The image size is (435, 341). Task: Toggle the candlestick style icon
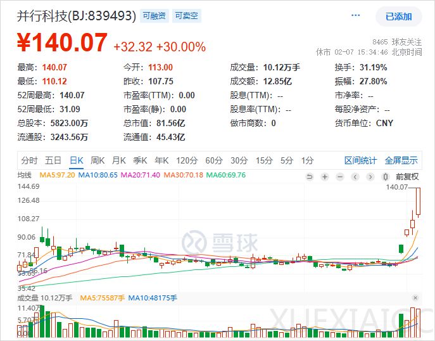point(384,176)
